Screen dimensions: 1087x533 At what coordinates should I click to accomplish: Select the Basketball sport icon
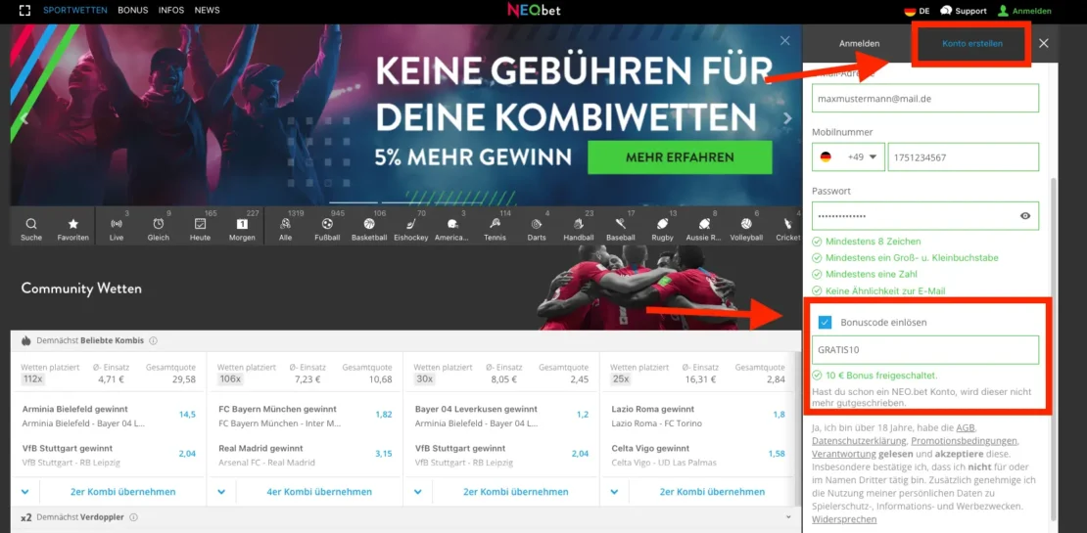click(x=369, y=224)
